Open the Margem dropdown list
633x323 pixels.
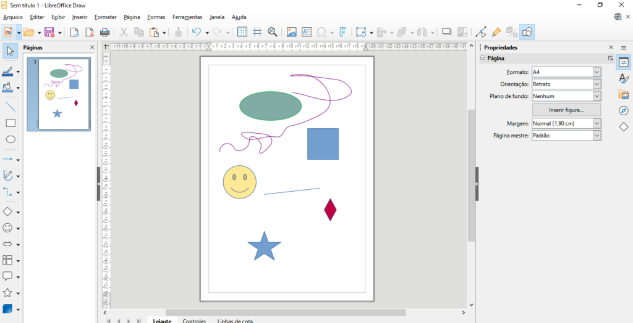[x=597, y=123]
